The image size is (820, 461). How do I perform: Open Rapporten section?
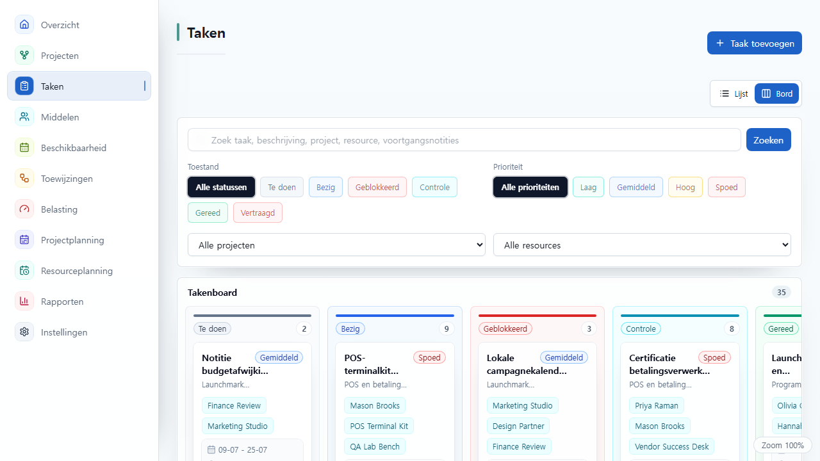pos(79,302)
